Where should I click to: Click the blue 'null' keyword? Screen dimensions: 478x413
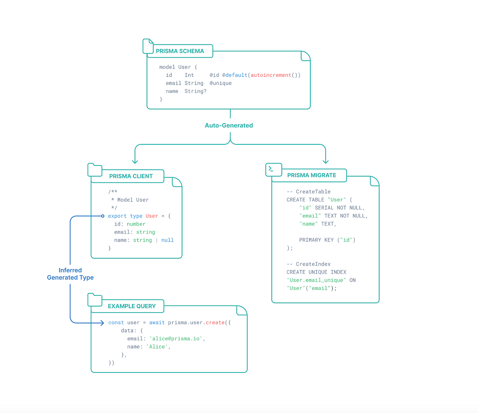pos(168,240)
